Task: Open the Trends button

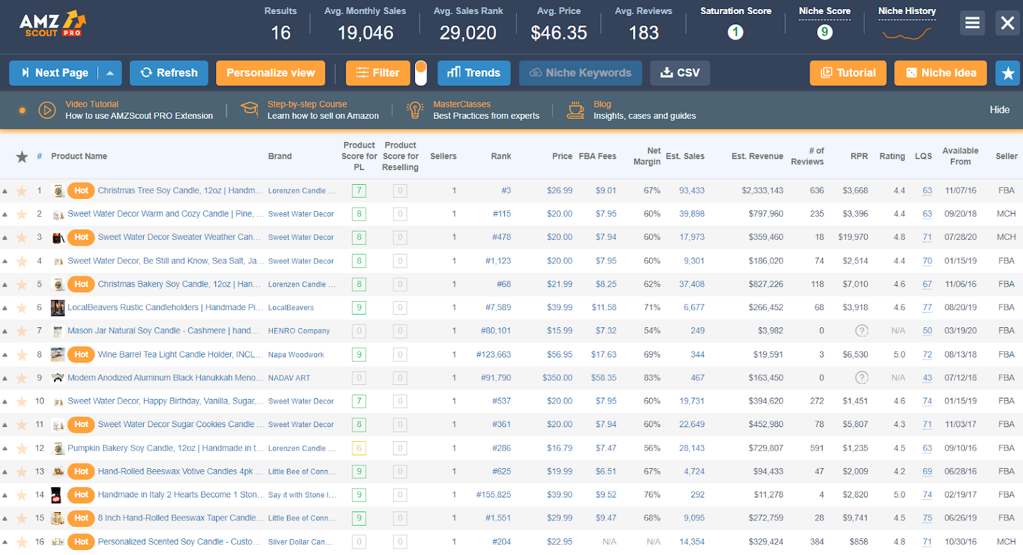Action: 474,73
